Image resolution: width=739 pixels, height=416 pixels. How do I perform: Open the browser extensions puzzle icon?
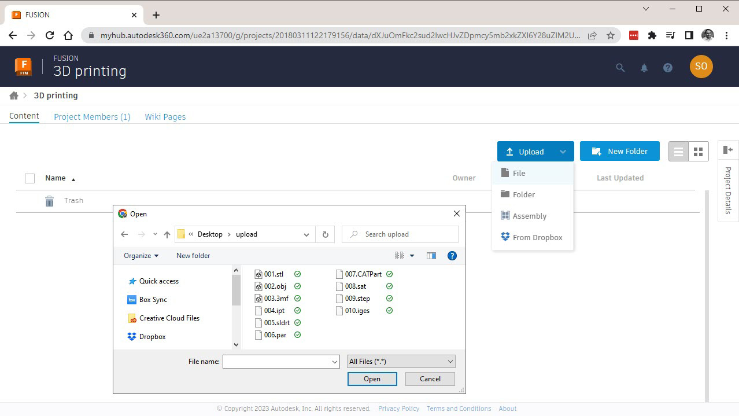(652, 35)
